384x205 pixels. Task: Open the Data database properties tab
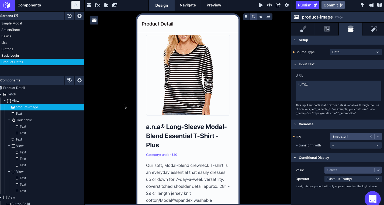(351, 29)
